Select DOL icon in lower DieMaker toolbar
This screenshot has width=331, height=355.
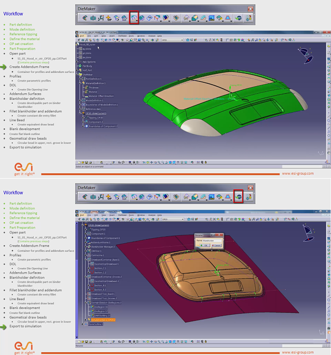click(149, 197)
